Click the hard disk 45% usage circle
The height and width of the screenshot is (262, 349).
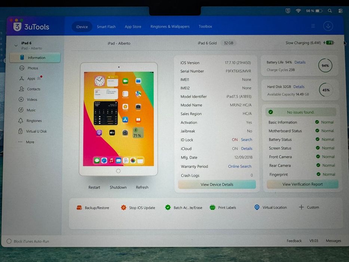click(326, 90)
